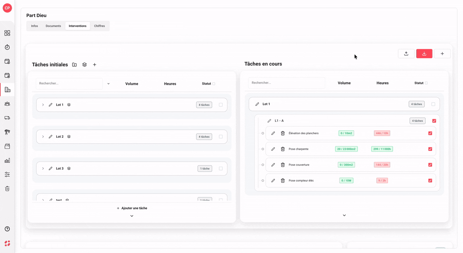Check the Lot 2 checkbox
Viewport: 463px width, 253px height.
point(221,137)
